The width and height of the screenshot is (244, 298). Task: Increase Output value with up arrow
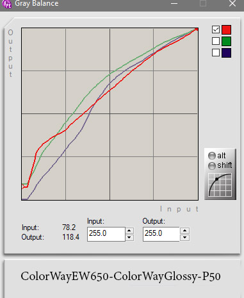click(184, 231)
